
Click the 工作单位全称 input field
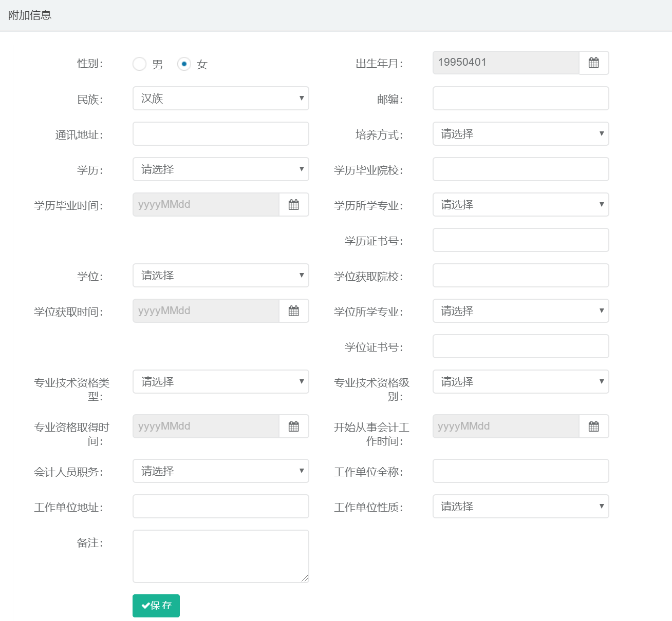[520, 471]
